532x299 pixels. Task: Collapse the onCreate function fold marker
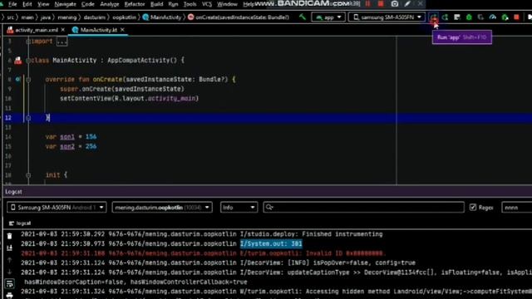coord(28,80)
